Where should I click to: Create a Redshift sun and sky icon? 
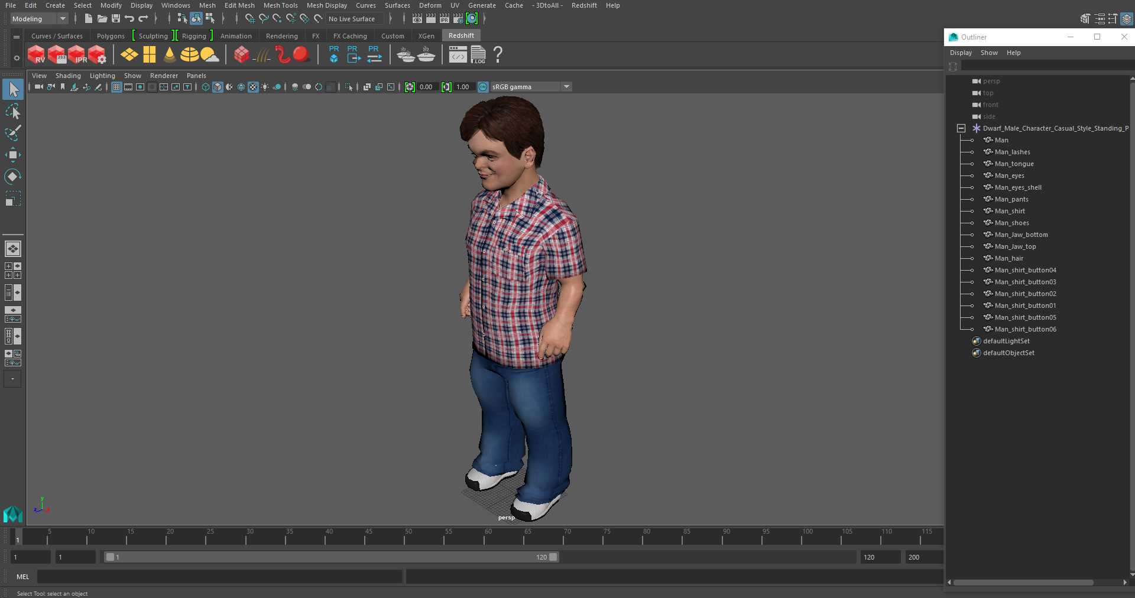click(x=210, y=55)
